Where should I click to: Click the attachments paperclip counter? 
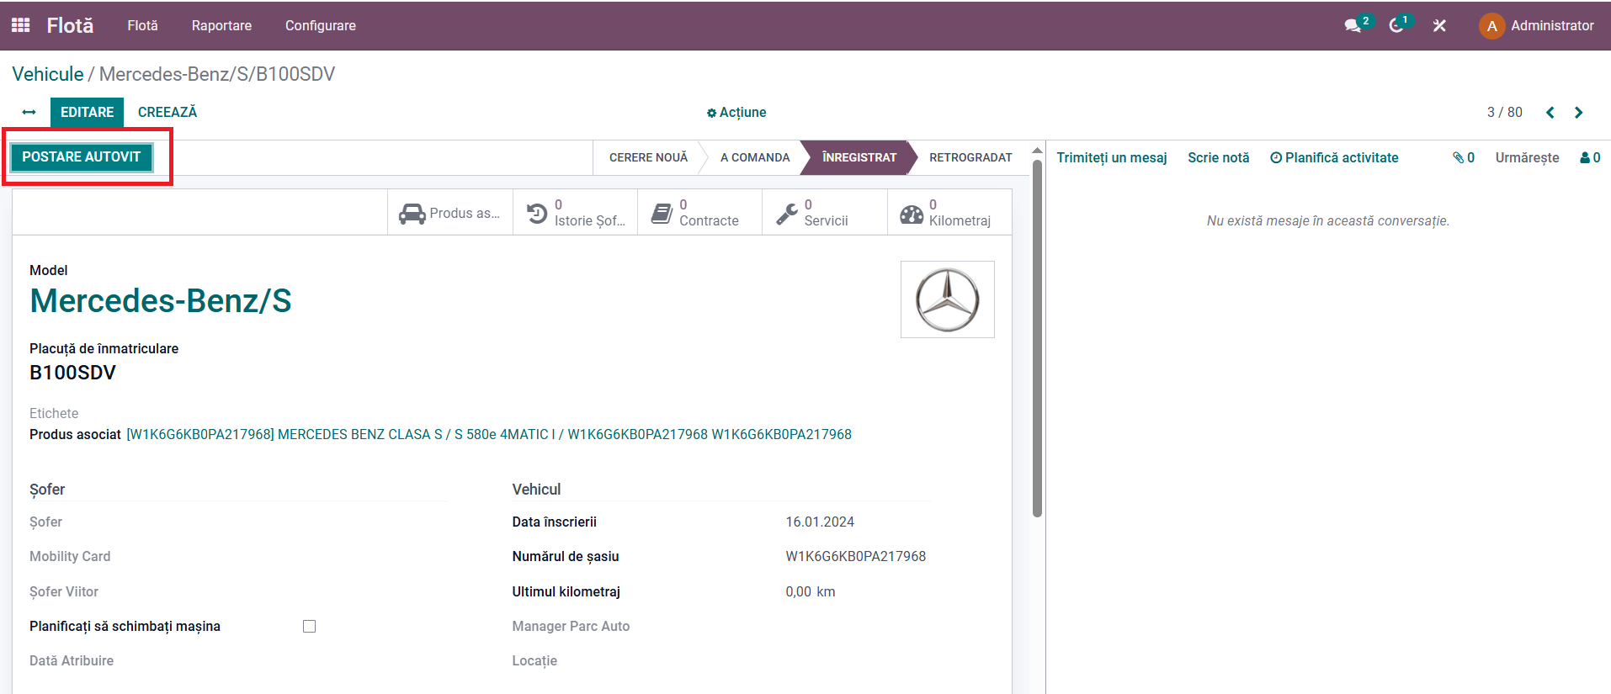pos(1464,157)
